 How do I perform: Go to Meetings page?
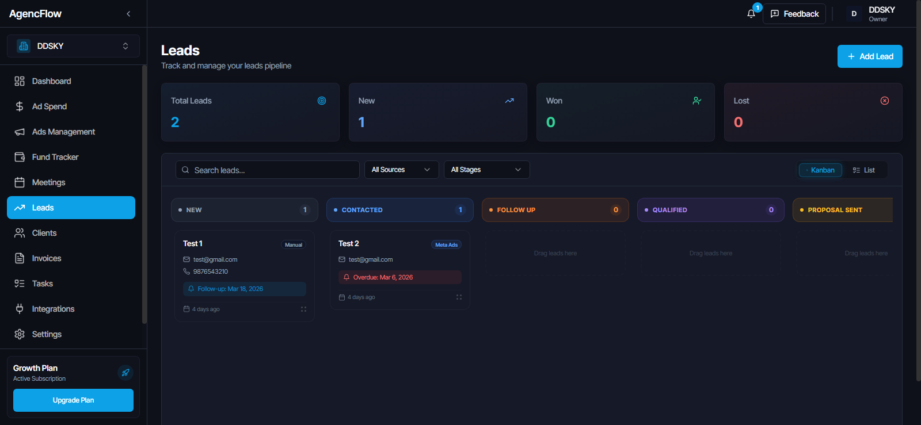pos(71,182)
